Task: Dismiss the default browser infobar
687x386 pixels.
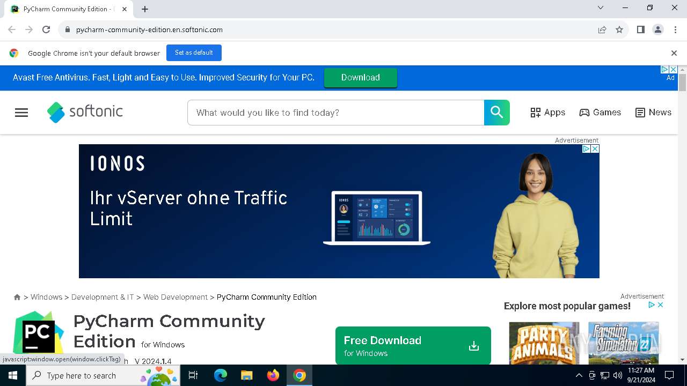Action: click(x=674, y=53)
